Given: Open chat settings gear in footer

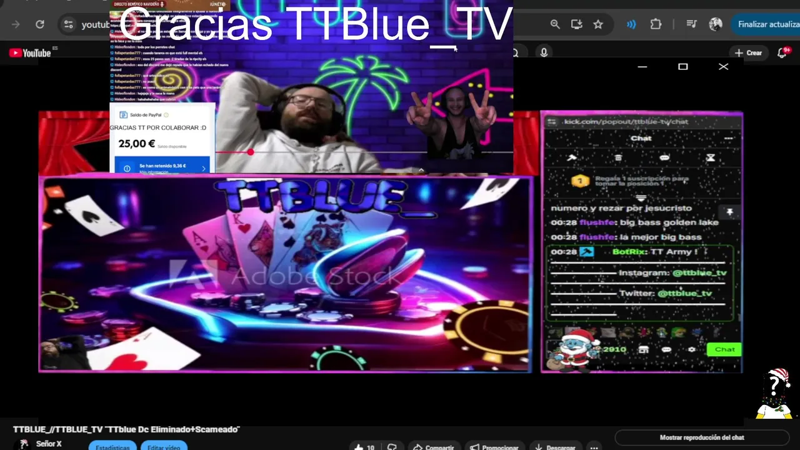Looking at the screenshot, I should point(691,350).
